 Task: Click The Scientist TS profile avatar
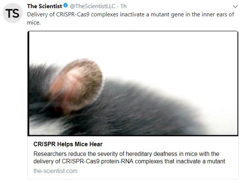[x=12, y=14]
